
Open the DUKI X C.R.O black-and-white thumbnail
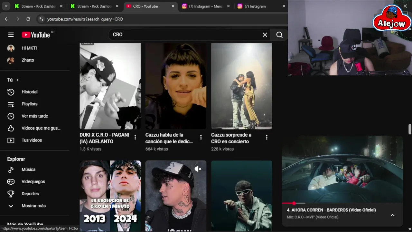pos(110,86)
